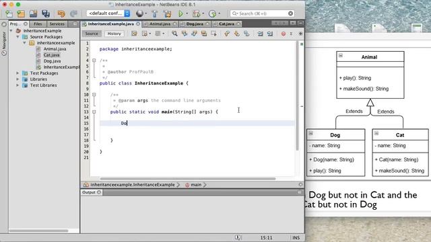Click Shift Line Left icon
This screenshot has height=242, width=431.
(260, 34)
